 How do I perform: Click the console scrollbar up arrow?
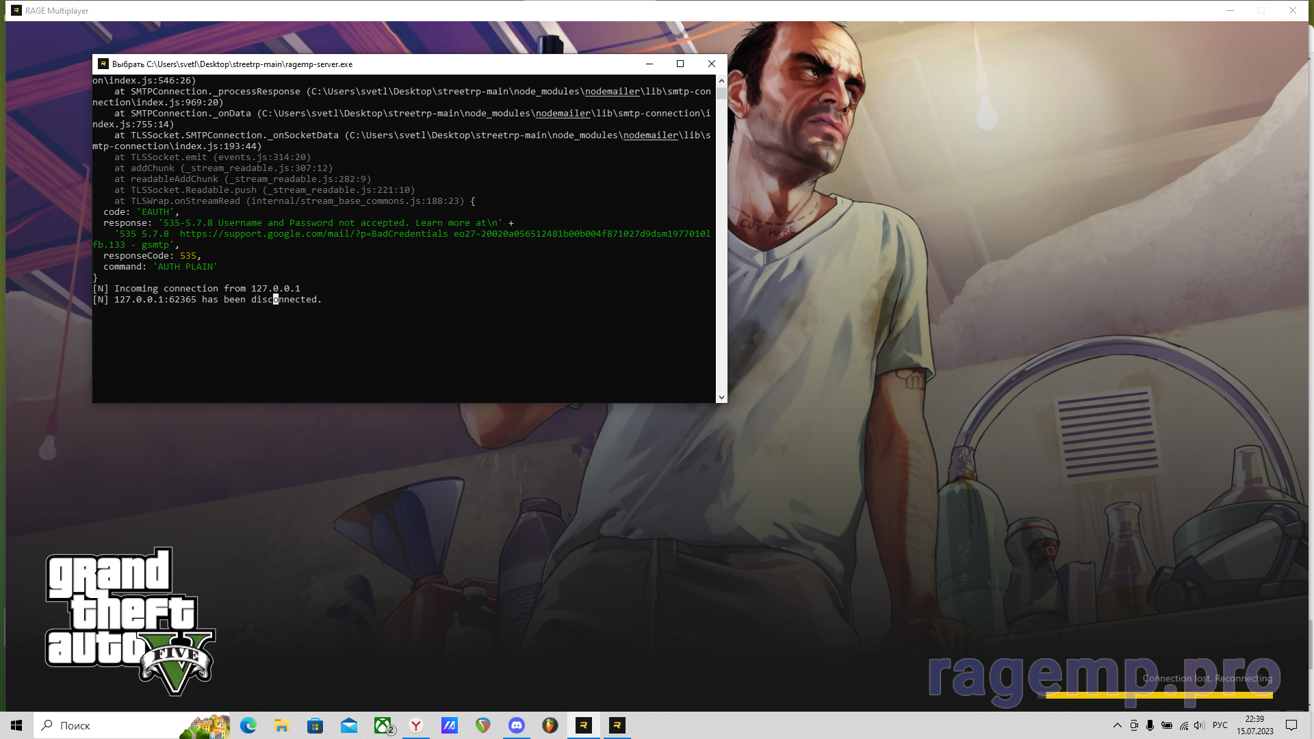coord(721,81)
